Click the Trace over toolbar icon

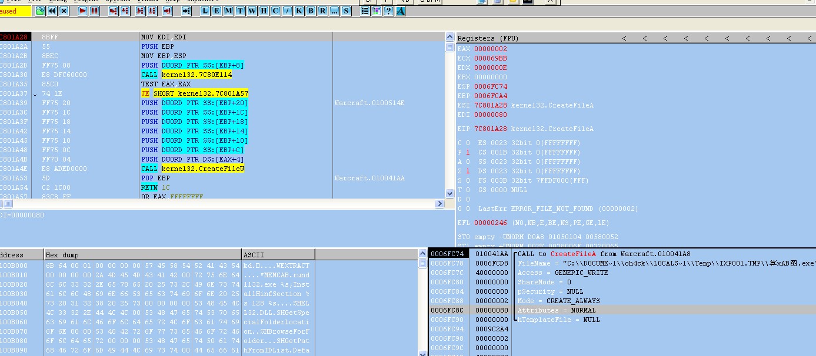pos(152,11)
